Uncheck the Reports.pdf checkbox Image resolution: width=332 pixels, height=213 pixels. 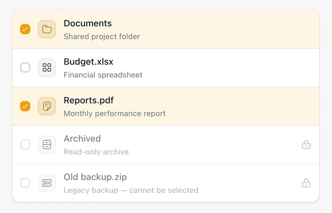[x=25, y=106]
